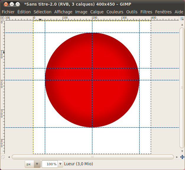Click the horizontal scrollbar left arrow
Viewport: 185px width, 170px height.
point(9,157)
